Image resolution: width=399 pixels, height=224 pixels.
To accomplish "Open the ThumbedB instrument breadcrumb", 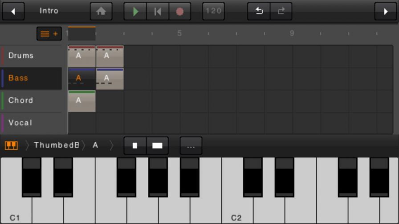I will (x=57, y=145).
